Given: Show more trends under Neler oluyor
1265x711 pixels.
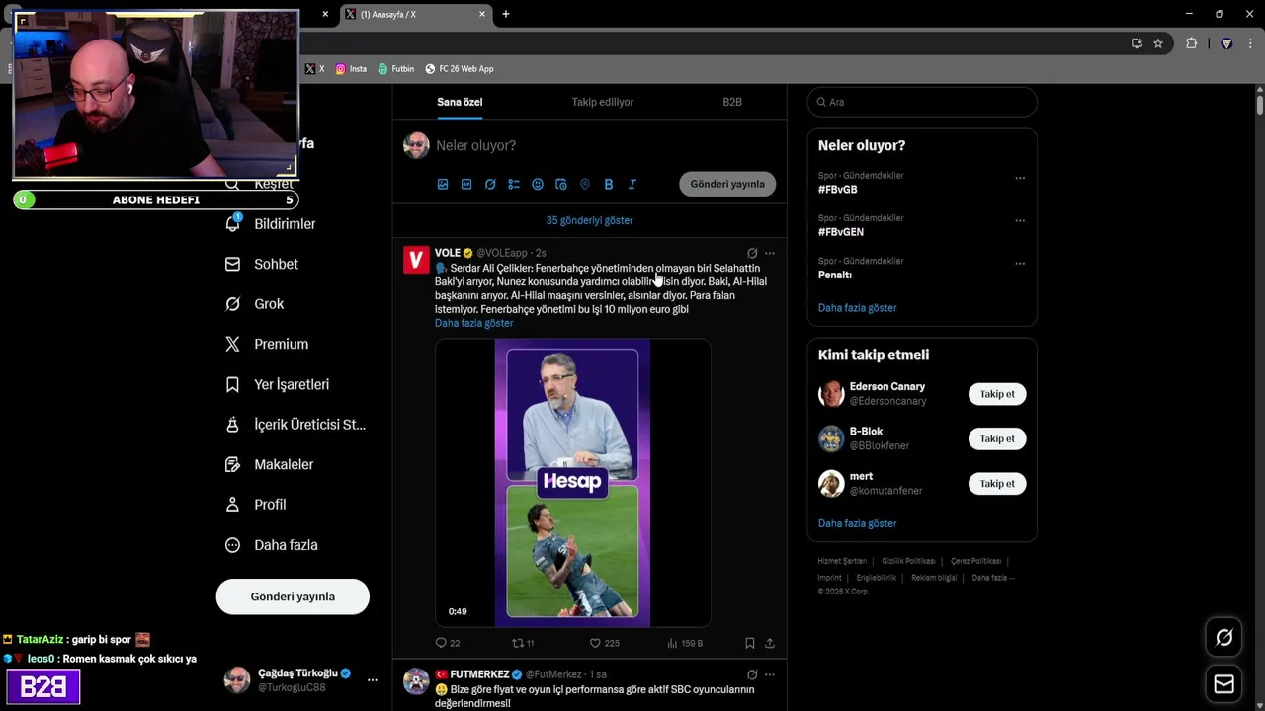Looking at the screenshot, I should [x=857, y=308].
